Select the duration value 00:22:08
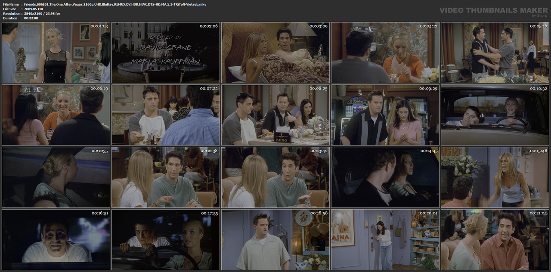Viewport: 551px width, 272px height. pyautogui.click(x=31, y=19)
